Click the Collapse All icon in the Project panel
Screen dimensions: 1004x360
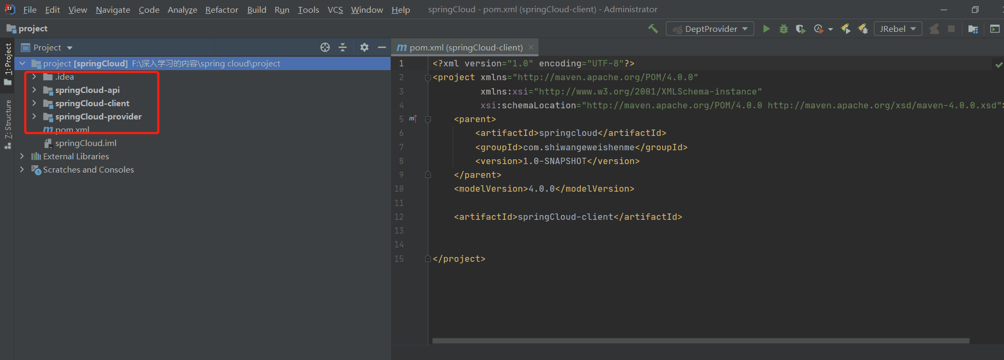pyautogui.click(x=343, y=47)
